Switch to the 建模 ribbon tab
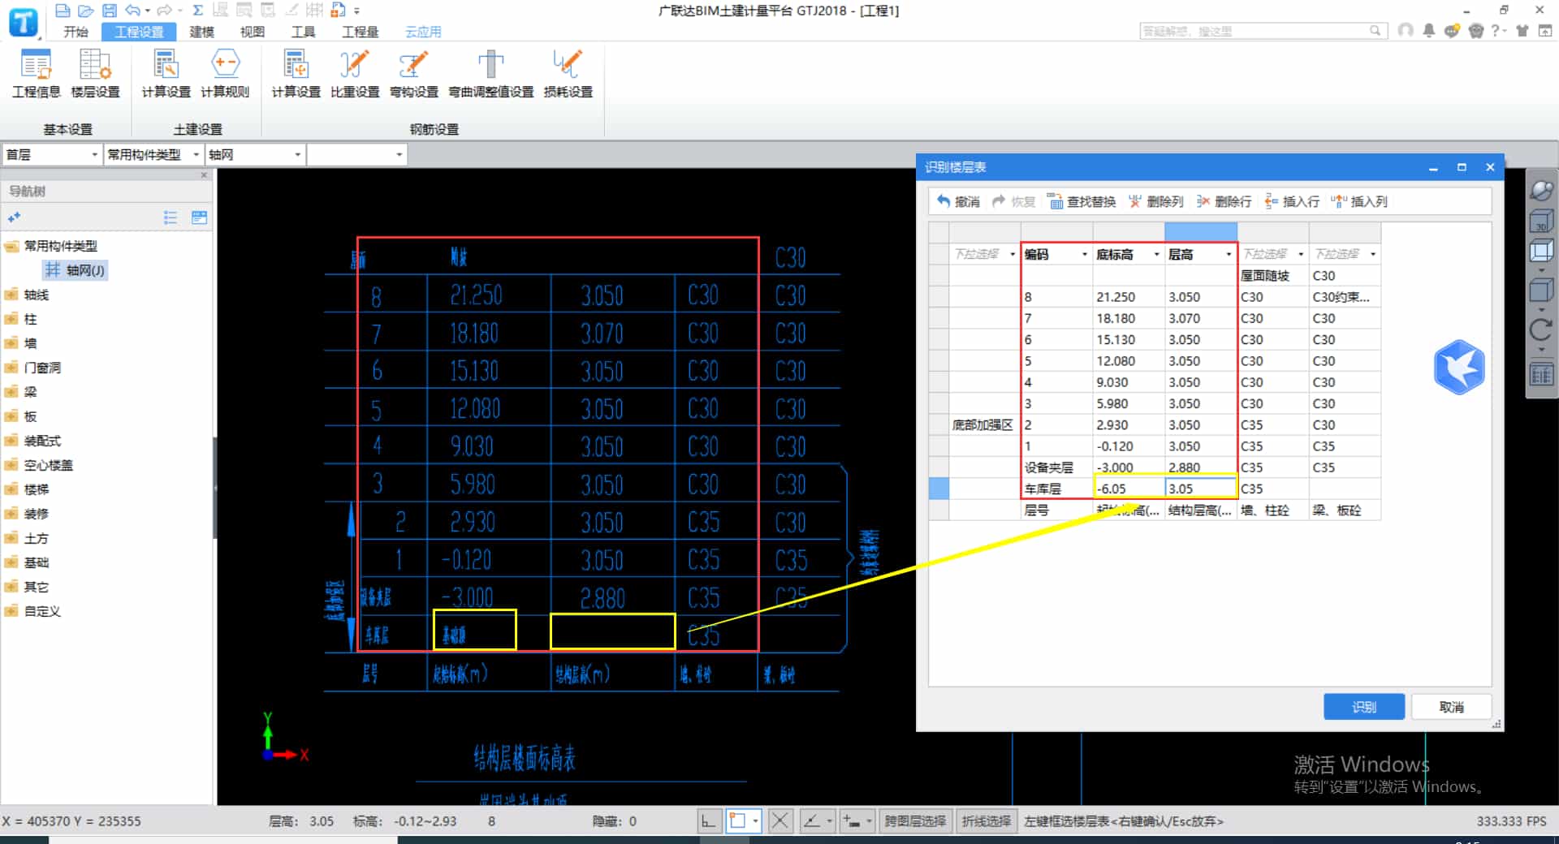 [201, 32]
